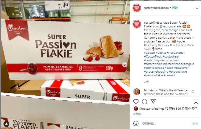Open the @vachoncanada mention link
This screenshot has height=129, width=201.
point(170,26)
